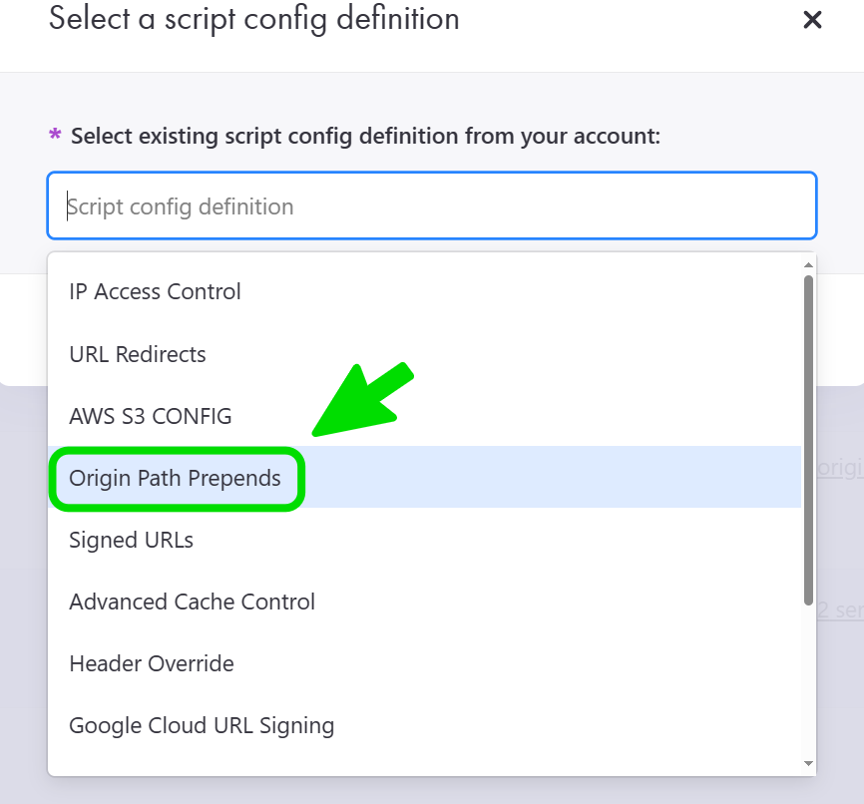The width and height of the screenshot is (864, 804).
Task: Close the script config definition dialog
Action: click(812, 20)
